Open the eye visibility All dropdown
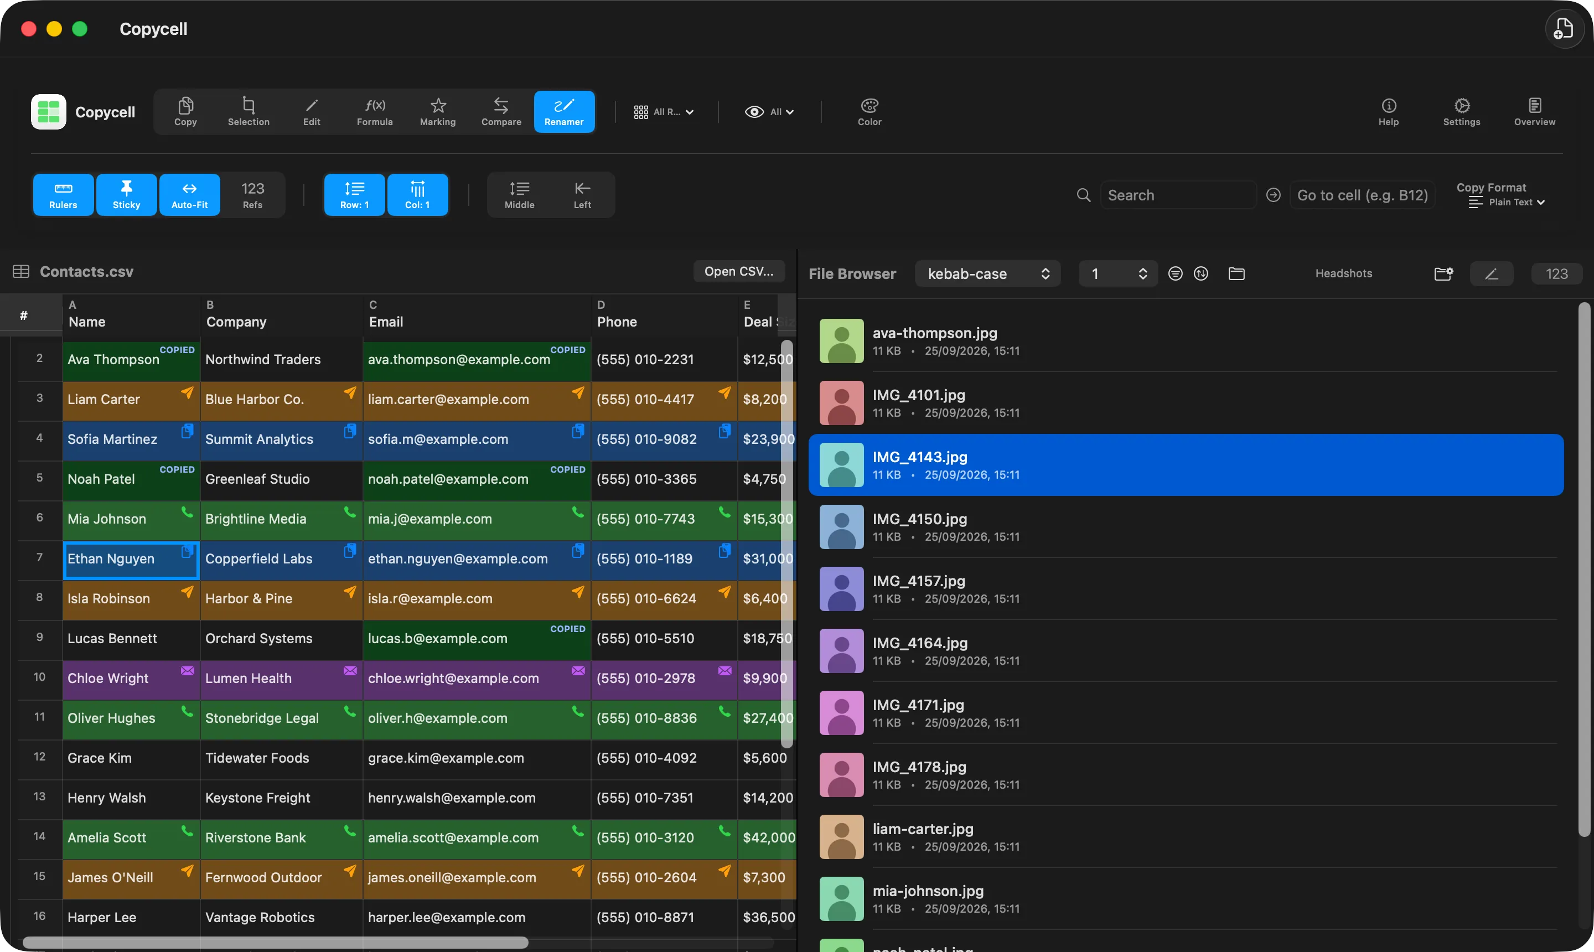The image size is (1594, 952). click(x=769, y=112)
